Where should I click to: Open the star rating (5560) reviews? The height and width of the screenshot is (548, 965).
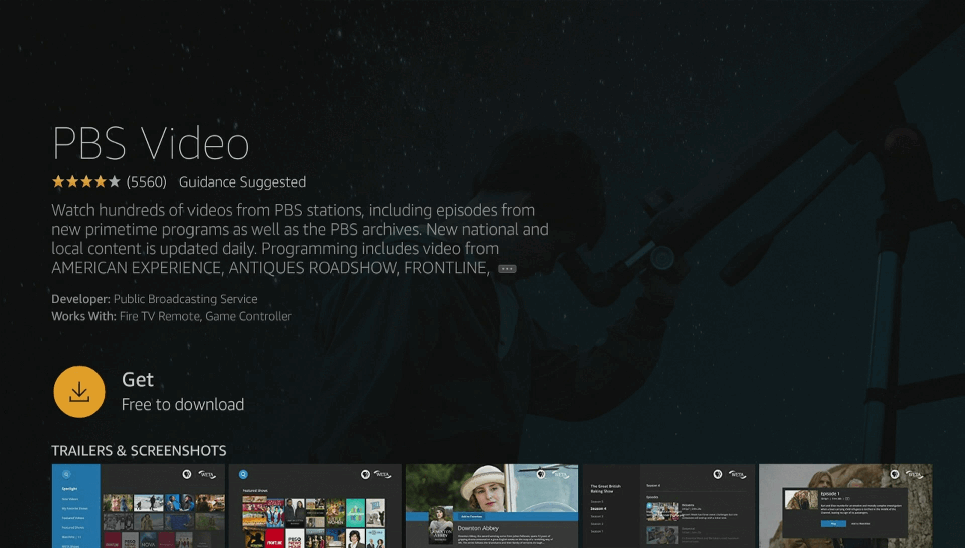(x=109, y=181)
